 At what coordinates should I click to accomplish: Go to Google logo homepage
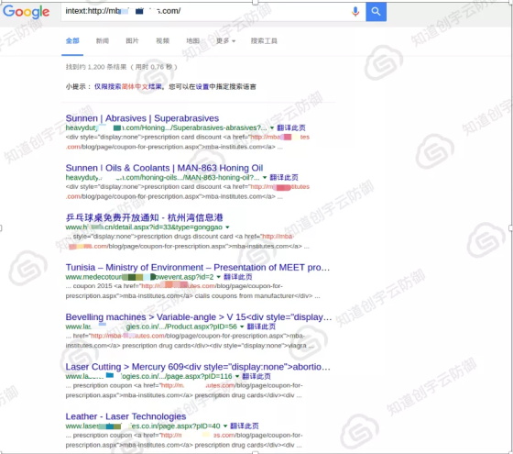click(x=27, y=12)
